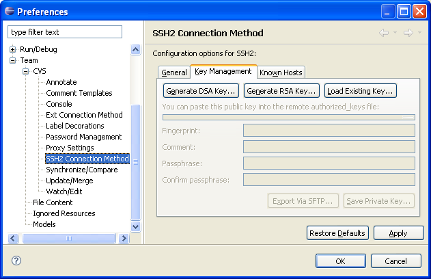This screenshot has height=279, width=431.
Task: Select Proxy Settings in the tree
Action: coord(70,148)
